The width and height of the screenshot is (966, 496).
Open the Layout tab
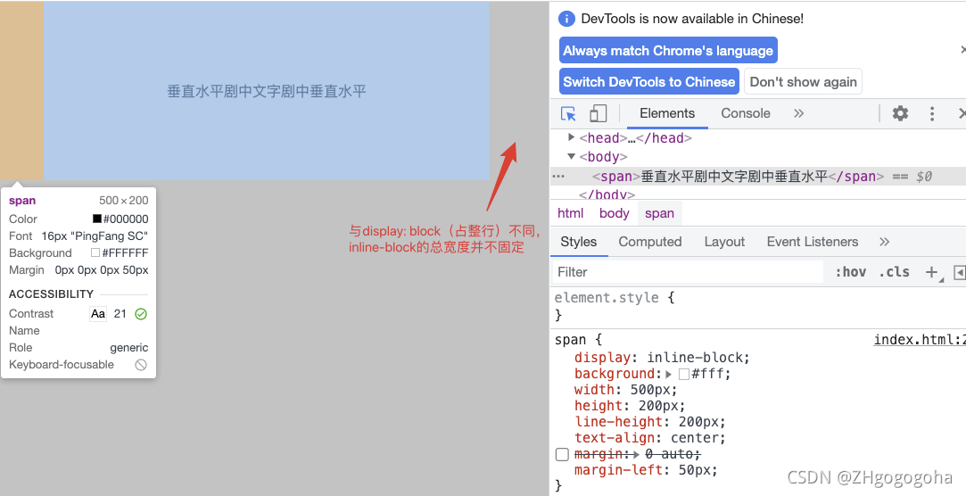[724, 242]
